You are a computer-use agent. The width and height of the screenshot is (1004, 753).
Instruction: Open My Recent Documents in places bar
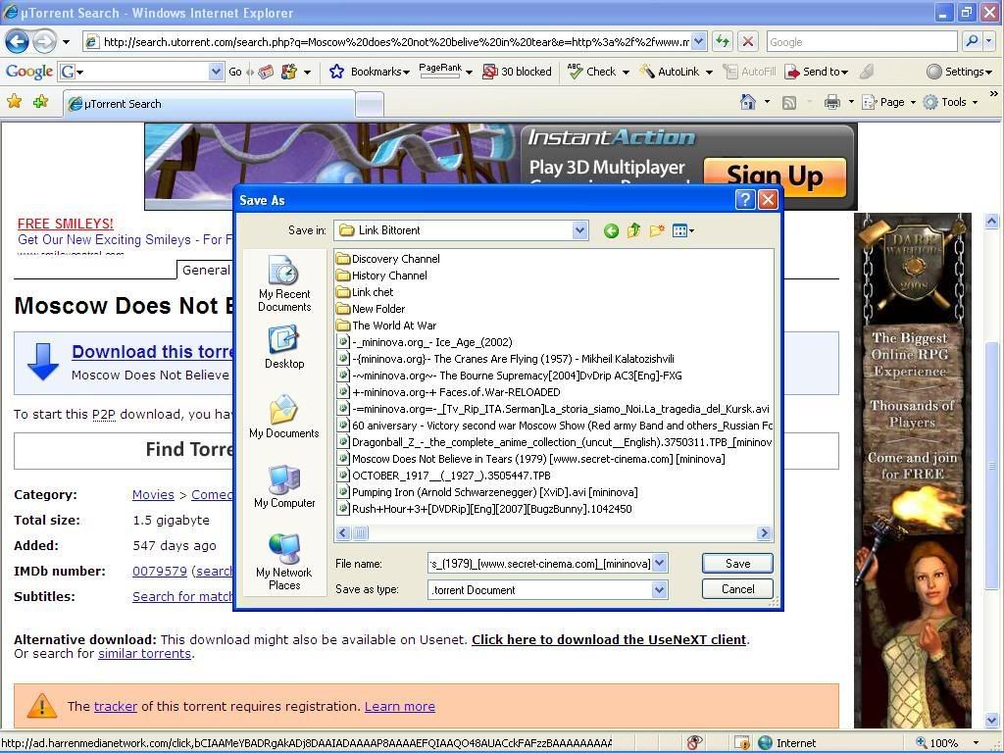(284, 284)
